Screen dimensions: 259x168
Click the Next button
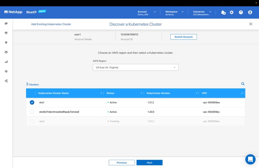tap(149, 163)
